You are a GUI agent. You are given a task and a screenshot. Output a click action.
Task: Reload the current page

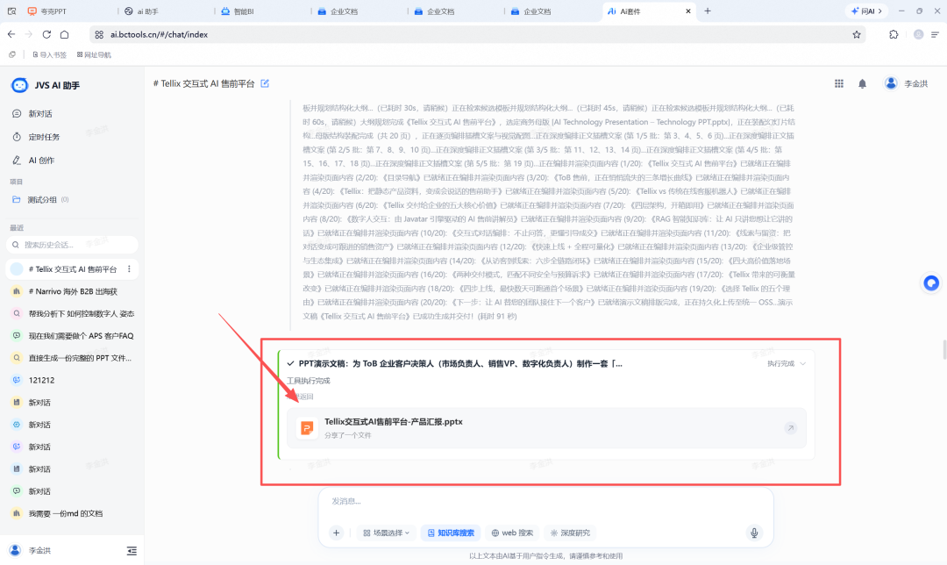pyautogui.click(x=46, y=34)
